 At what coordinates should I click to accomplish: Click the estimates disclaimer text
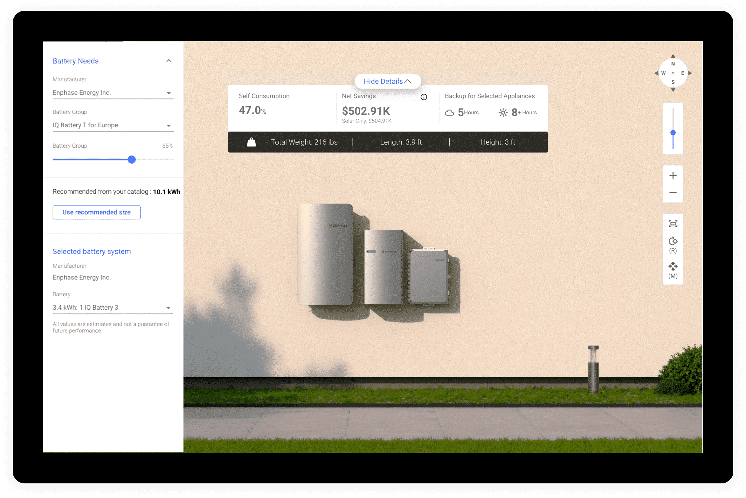111,327
